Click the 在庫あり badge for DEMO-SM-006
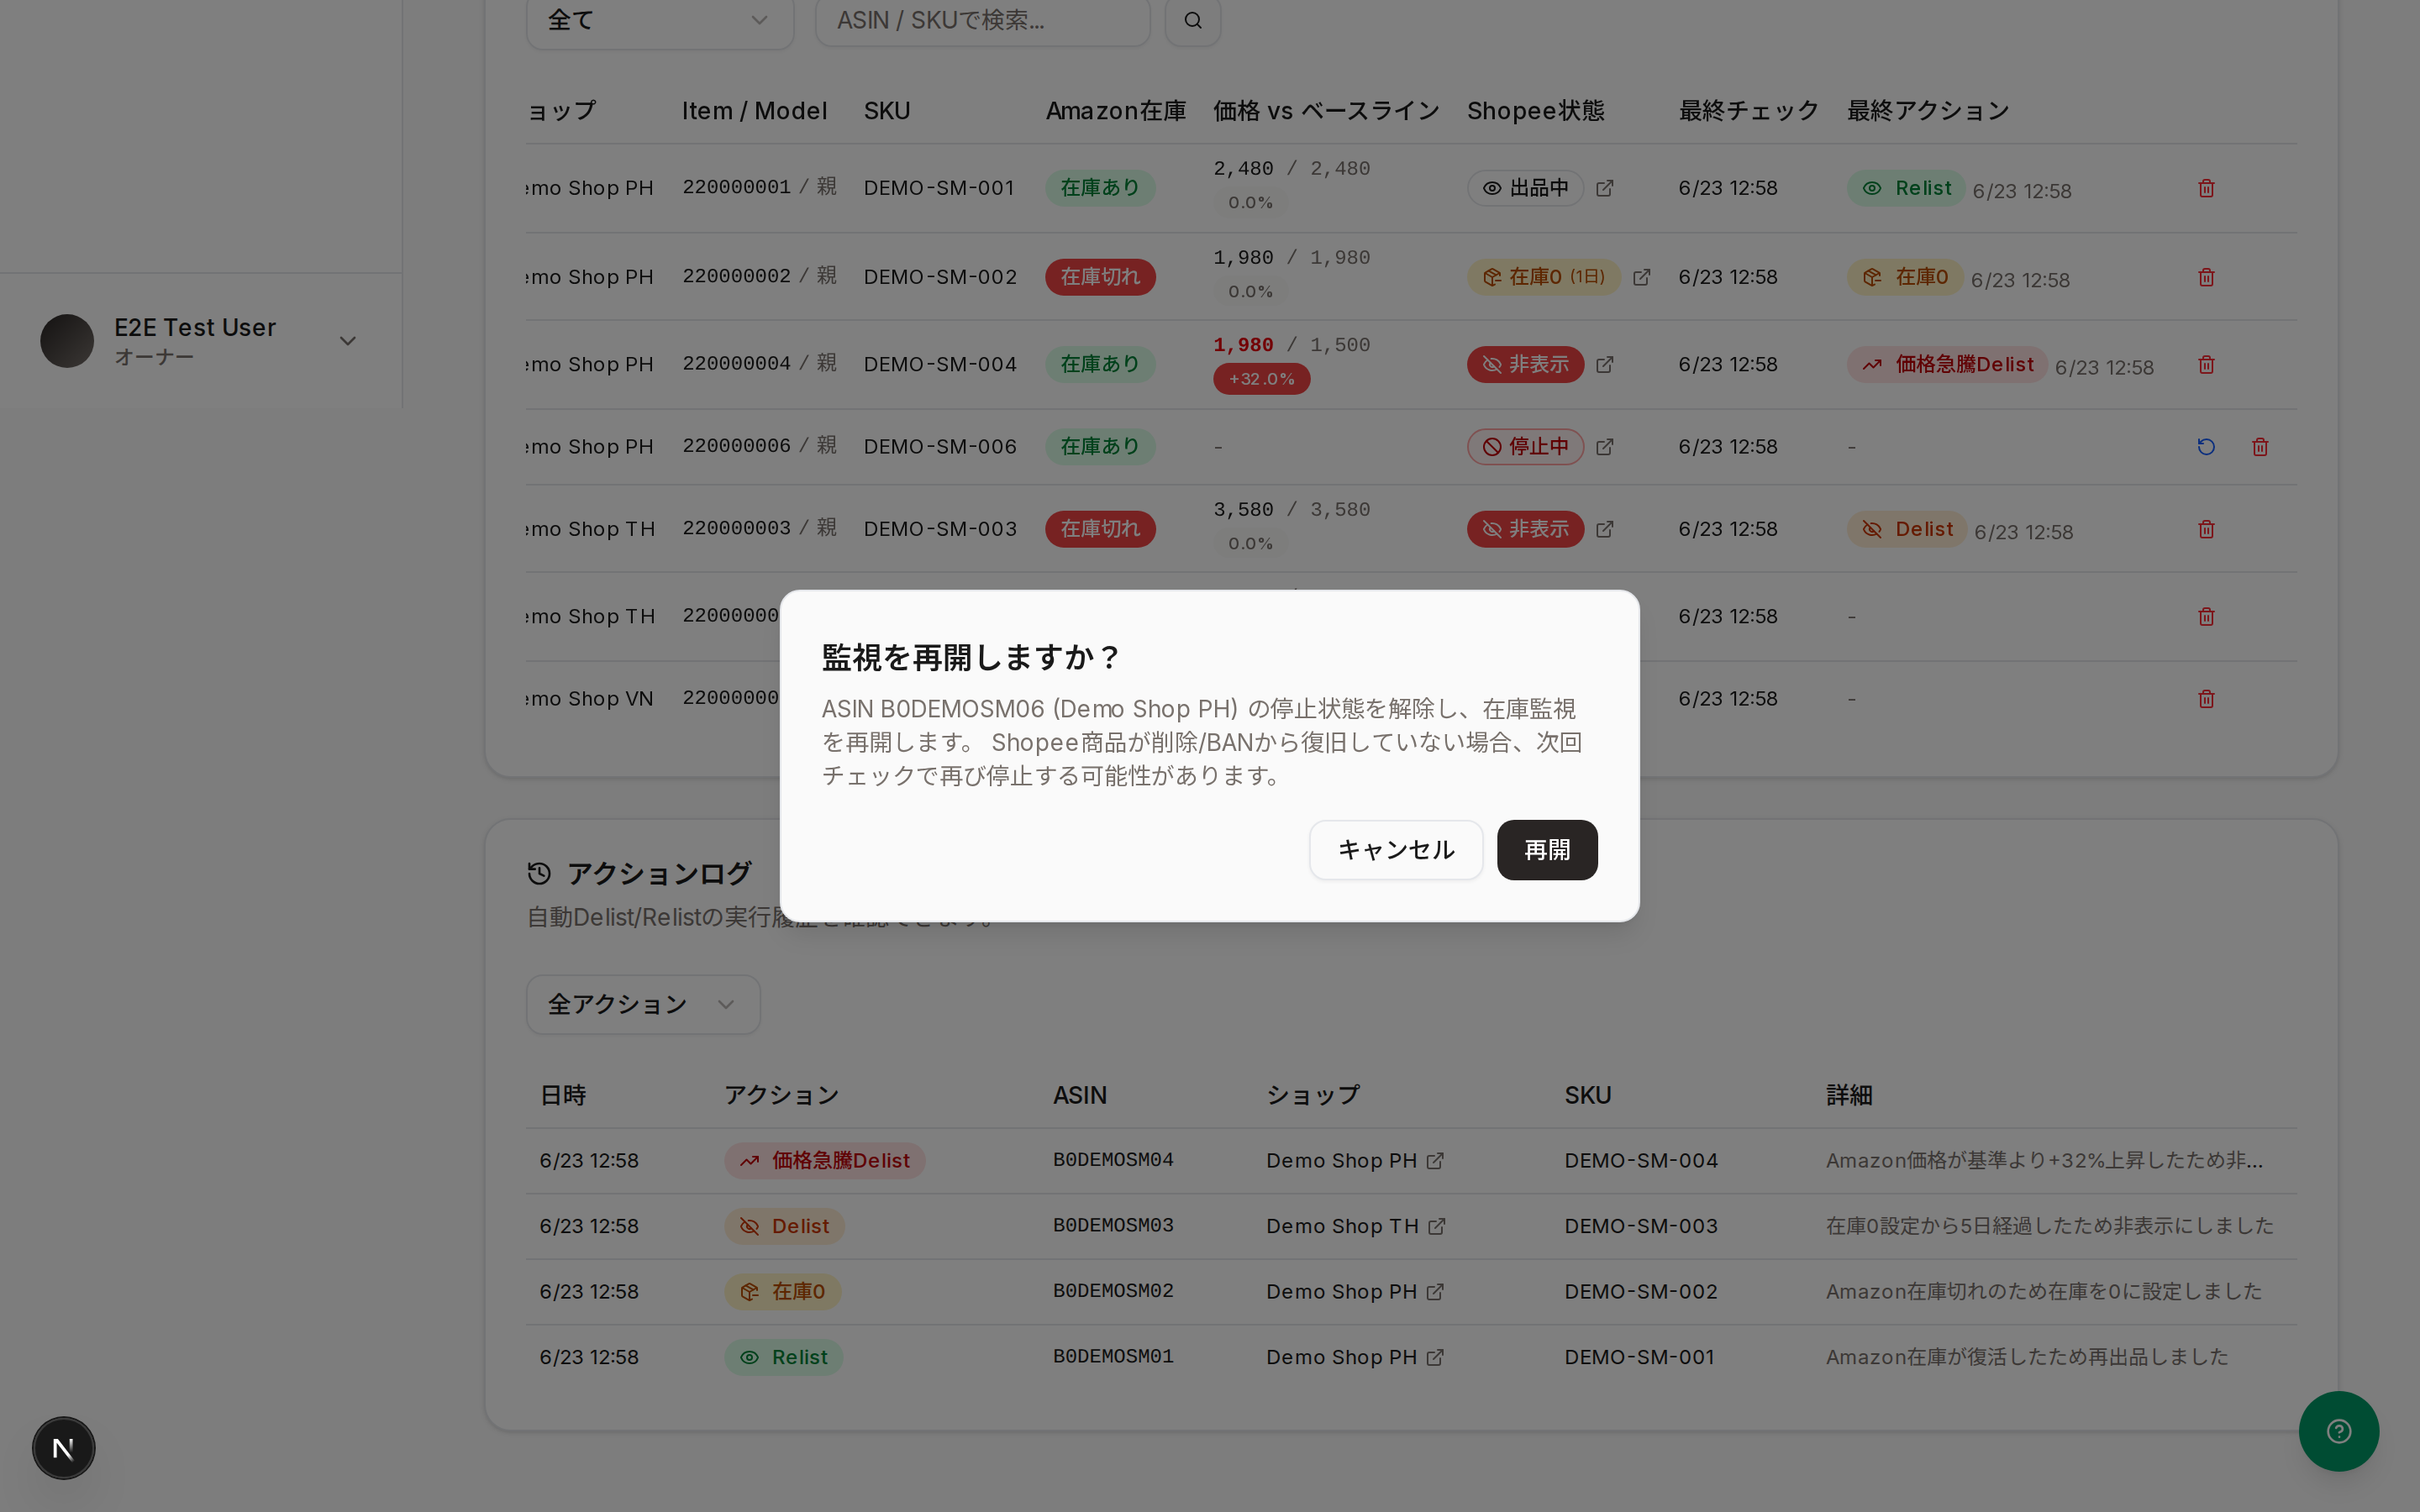2420x1512 pixels. click(1100, 447)
